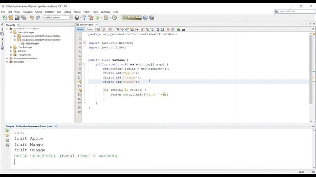The height and width of the screenshot is (177, 316).
Task: Click the Undo arrow icon
Action: (x=32, y=18)
